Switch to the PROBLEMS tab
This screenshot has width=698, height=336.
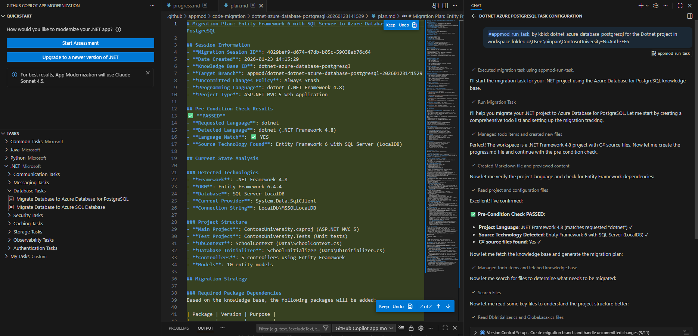tap(179, 328)
